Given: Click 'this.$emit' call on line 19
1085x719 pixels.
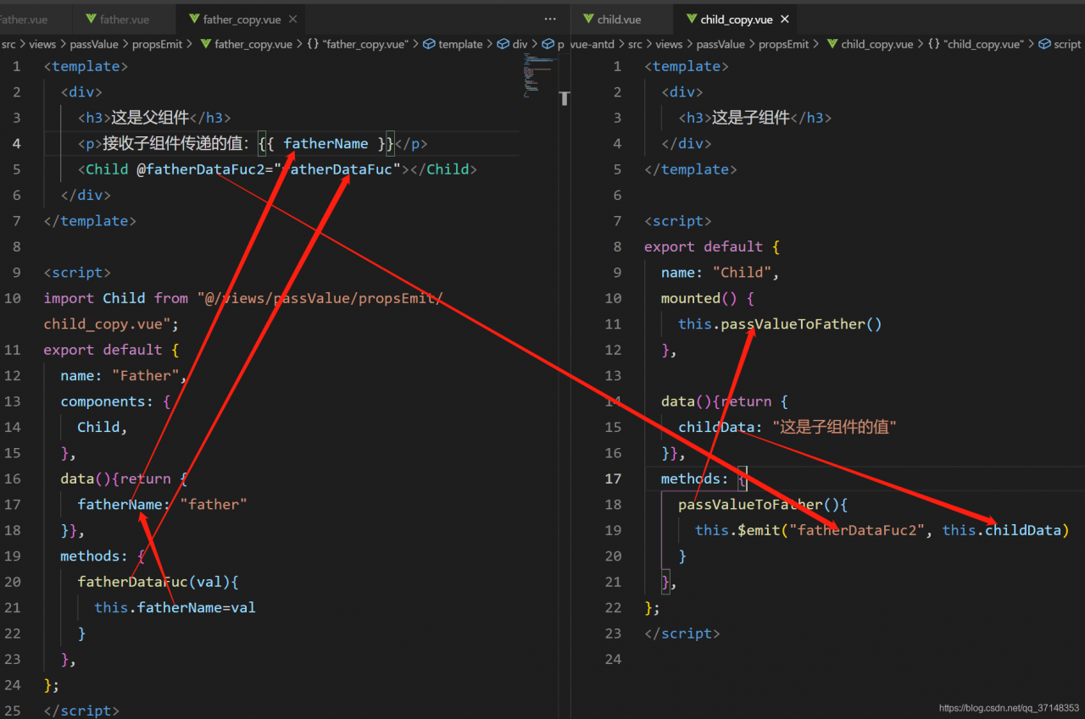Looking at the screenshot, I should (737, 530).
